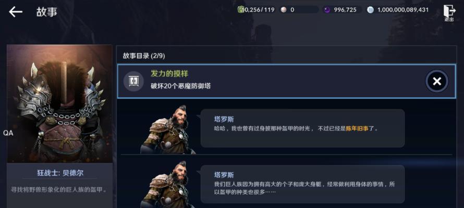Select the Berserker armor artwork
Viewport: 464px width, 208px height.
tap(59, 103)
